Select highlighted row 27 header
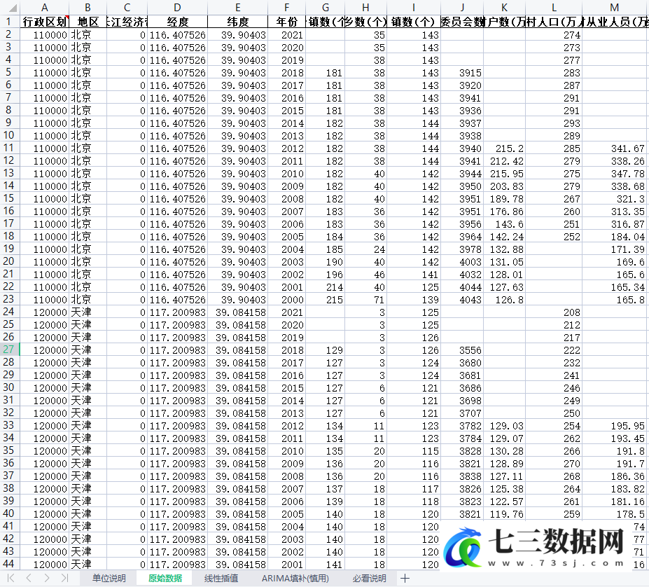The image size is (649, 587). coord(9,350)
